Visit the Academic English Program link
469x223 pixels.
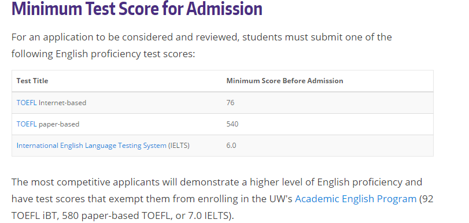tap(356, 199)
